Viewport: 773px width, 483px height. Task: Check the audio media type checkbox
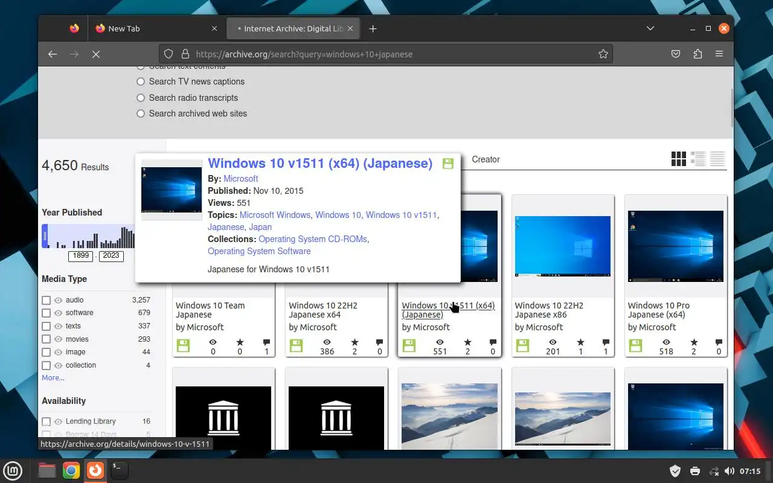46,300
